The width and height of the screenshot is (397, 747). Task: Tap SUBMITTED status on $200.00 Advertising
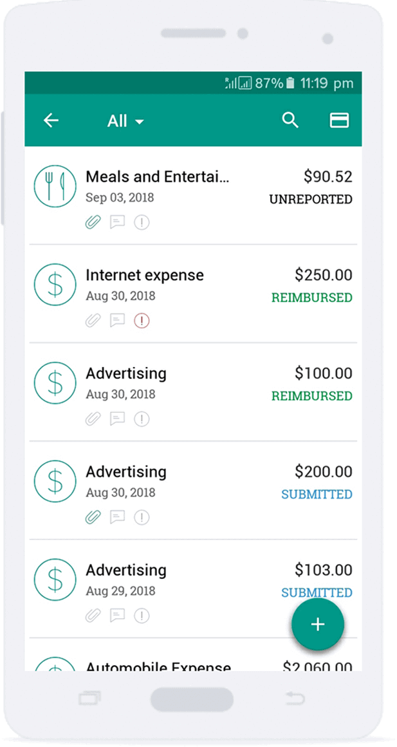[x=317, y=495]
